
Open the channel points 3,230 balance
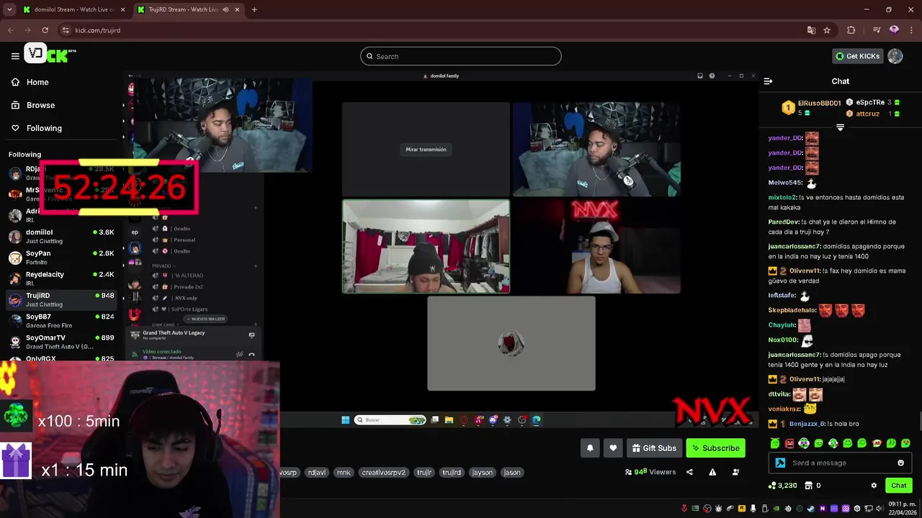pyautogui.click(x=782, y=486)
